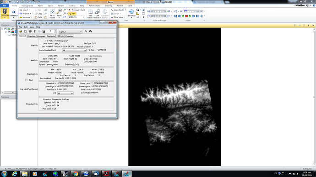Open the Unit dropdown showing dd
The height and width of the screenshot is (177, 316).
tap(65, 94)
